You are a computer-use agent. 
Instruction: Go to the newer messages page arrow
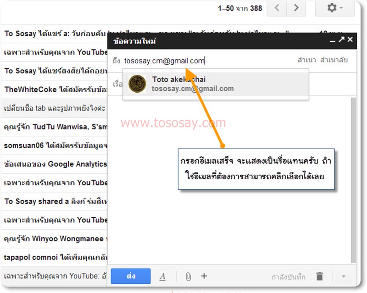click(277, 8)
